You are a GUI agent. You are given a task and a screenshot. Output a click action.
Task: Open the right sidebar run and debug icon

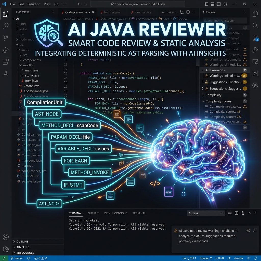coord(255,50)
